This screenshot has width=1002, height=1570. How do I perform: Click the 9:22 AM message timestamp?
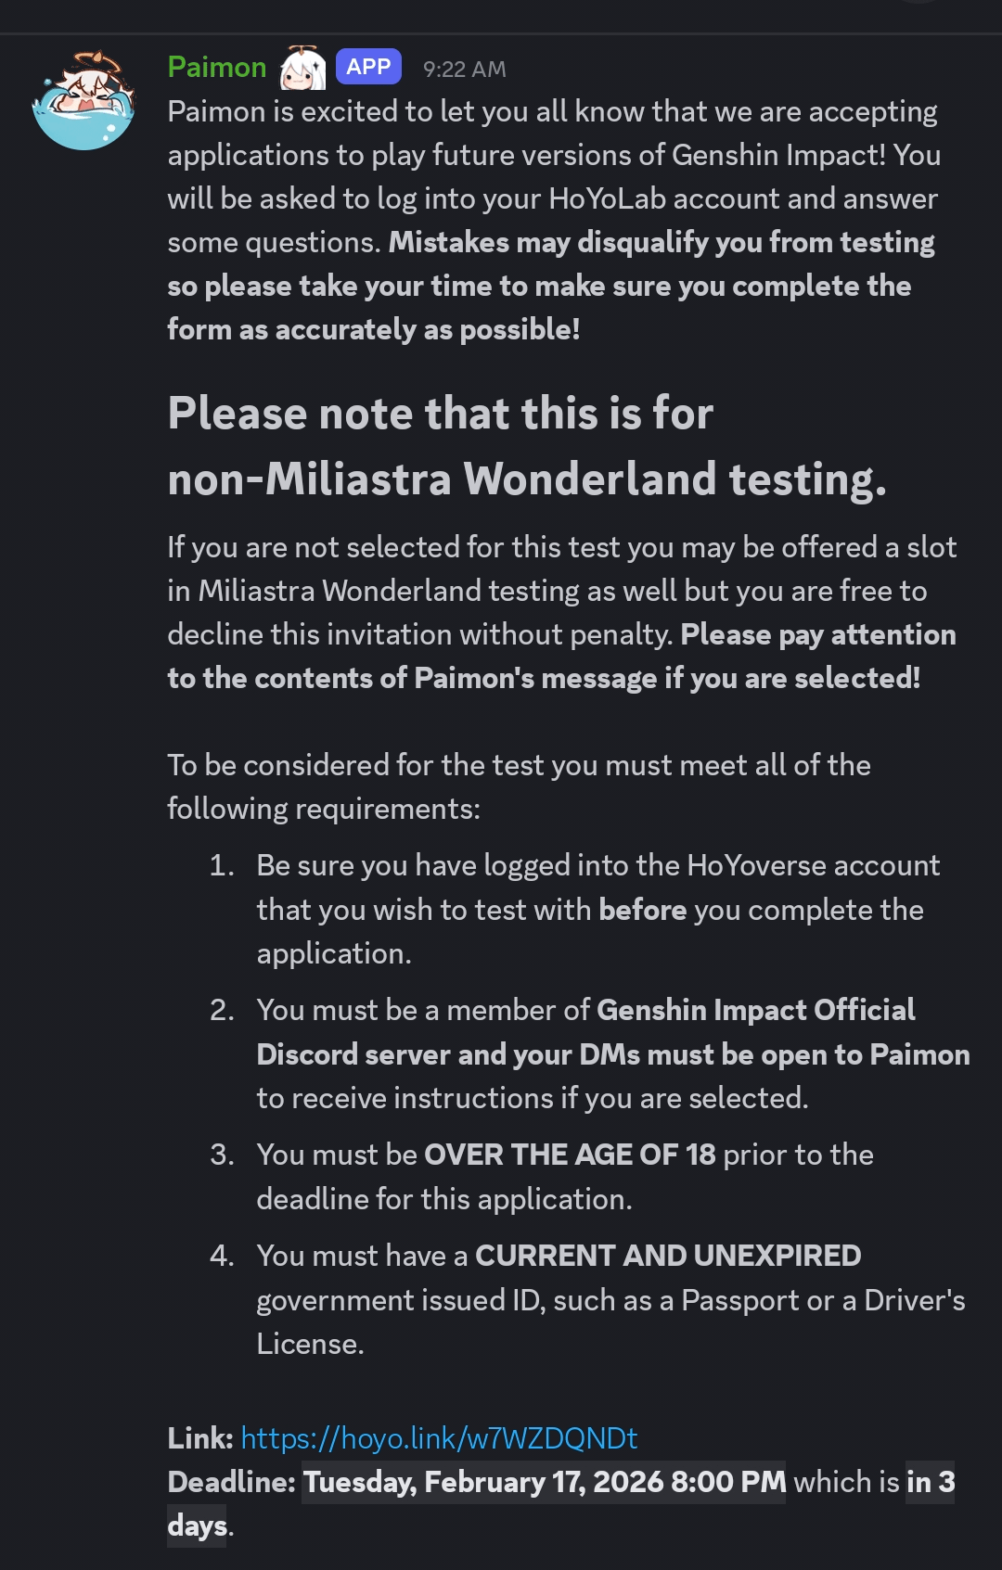coord(464,70)
